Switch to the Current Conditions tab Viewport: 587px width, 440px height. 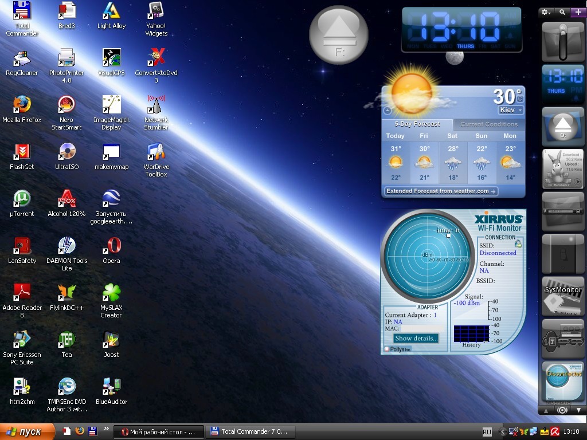coord(488,124)
